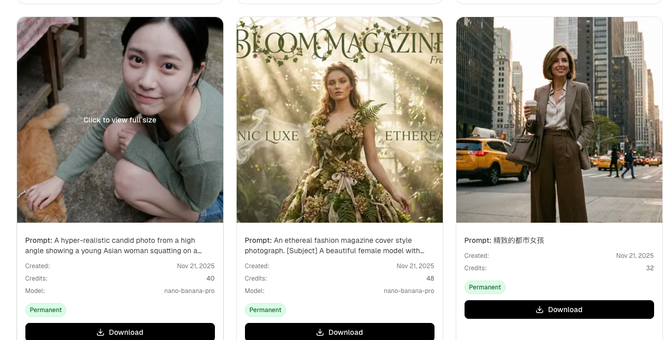Open the Bloom Magazine cover image
666x340 pixels.
(x=340, y=120)
